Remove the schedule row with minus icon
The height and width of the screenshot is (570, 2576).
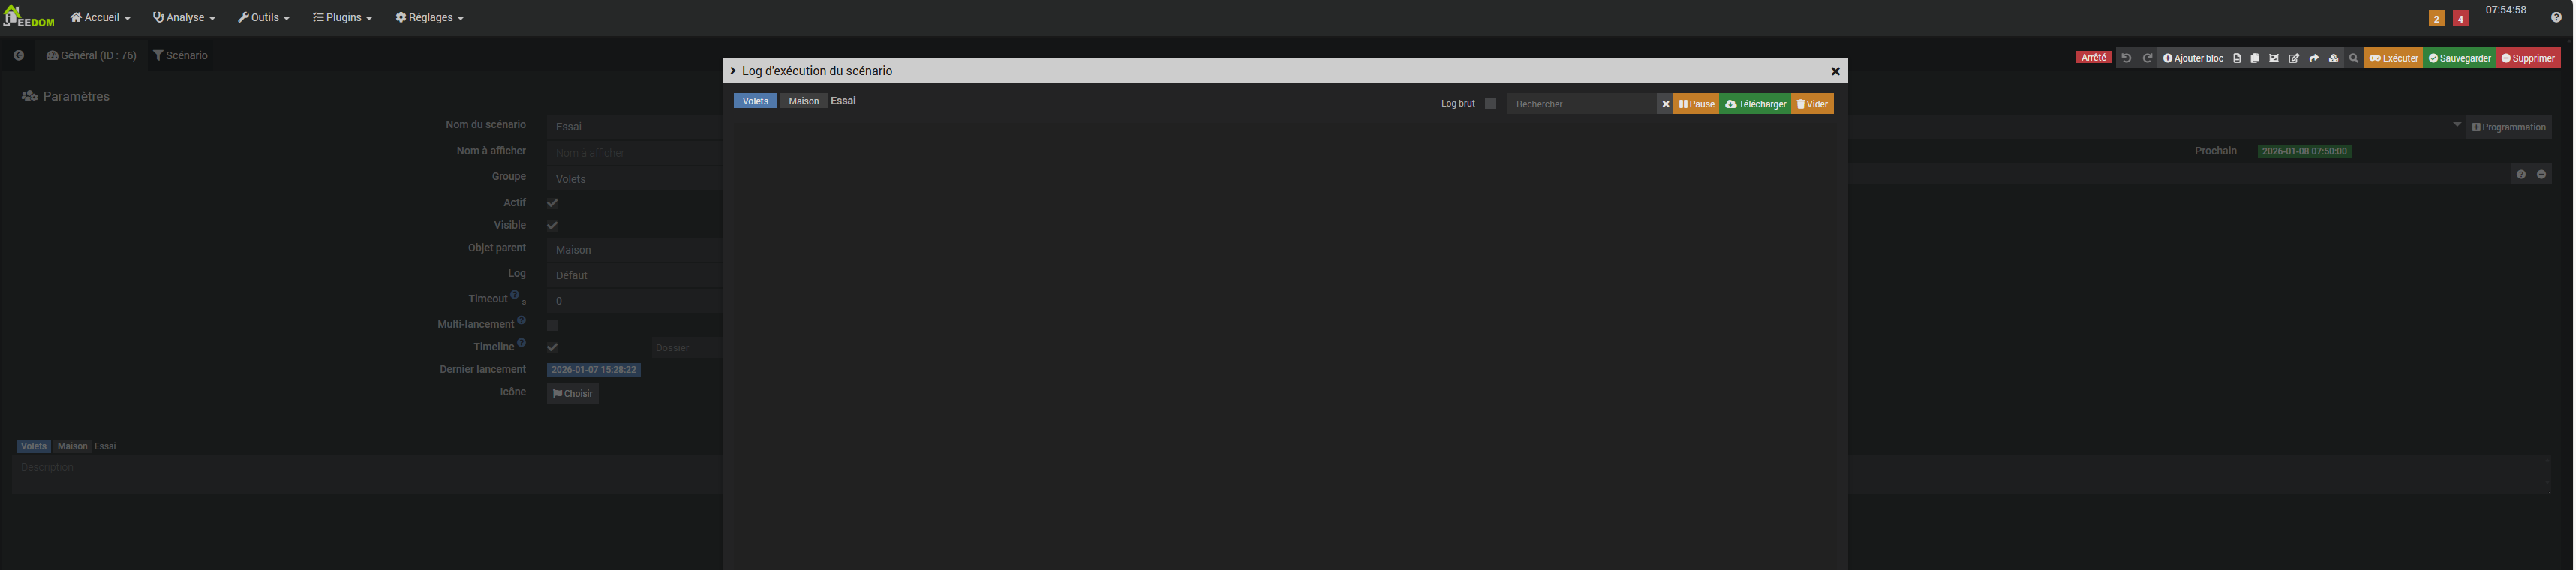click(2542, 175)
